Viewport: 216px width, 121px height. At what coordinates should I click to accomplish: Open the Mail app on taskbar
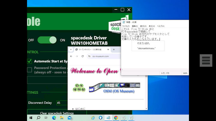pyautogui.click(x=70, y=118)
